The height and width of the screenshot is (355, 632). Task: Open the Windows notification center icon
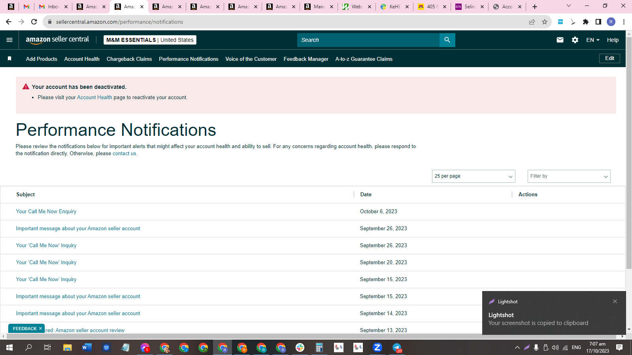(x=619, y=347)
